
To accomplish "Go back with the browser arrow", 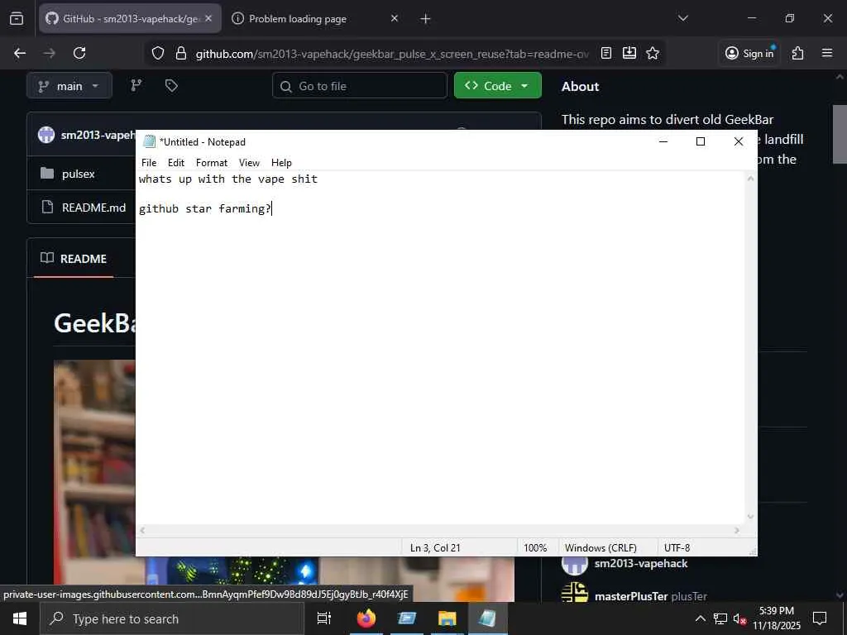I will [x=20, y=53].
